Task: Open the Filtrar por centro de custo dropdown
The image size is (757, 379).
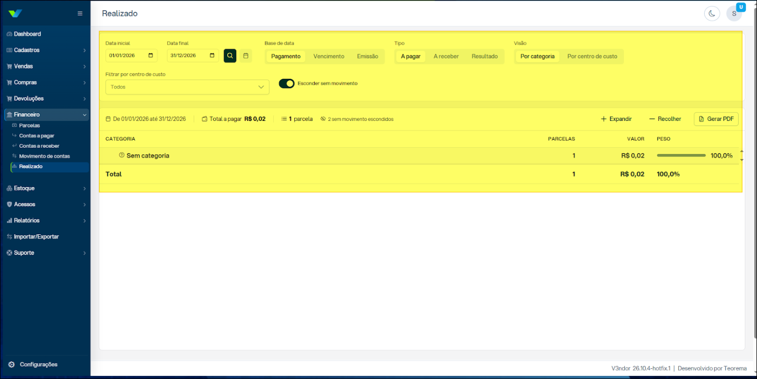Action: click(x=187, y=87)
